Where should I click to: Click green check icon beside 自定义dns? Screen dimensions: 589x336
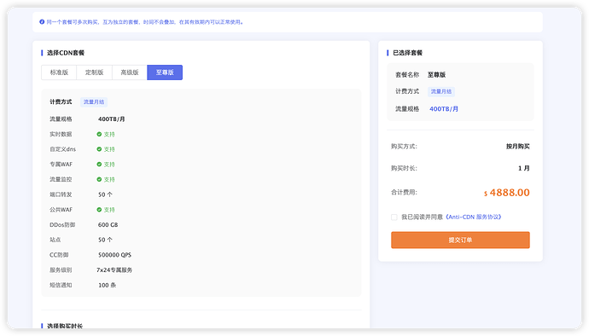pos(99,149)
